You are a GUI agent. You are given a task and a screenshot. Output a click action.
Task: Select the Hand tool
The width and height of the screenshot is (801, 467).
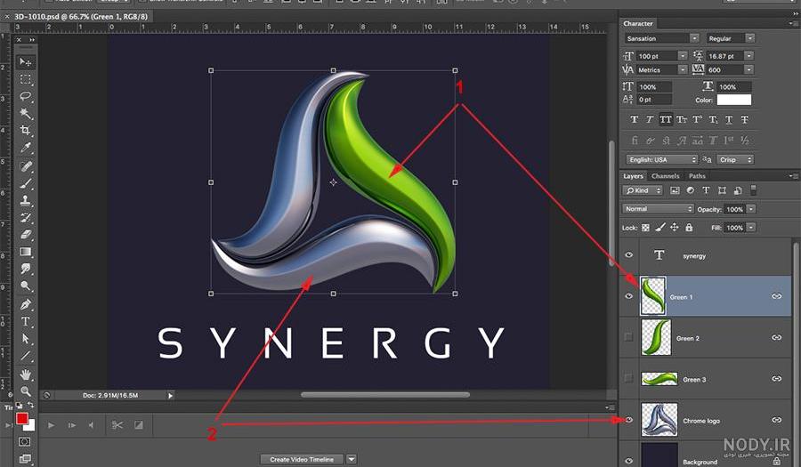pyautogui.click(x=26, y=374)
